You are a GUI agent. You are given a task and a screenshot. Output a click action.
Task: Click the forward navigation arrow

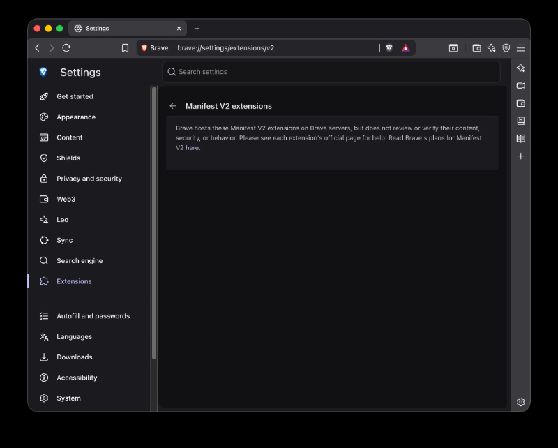pyautogui.click(x=52, y=47)
